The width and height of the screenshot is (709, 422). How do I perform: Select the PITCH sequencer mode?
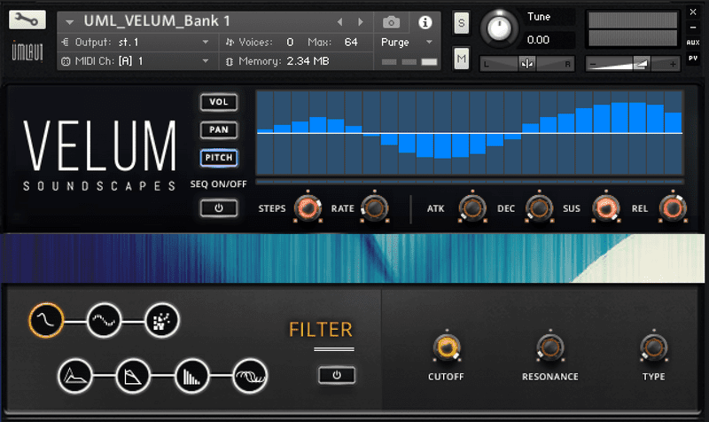(x=219, y=158)
